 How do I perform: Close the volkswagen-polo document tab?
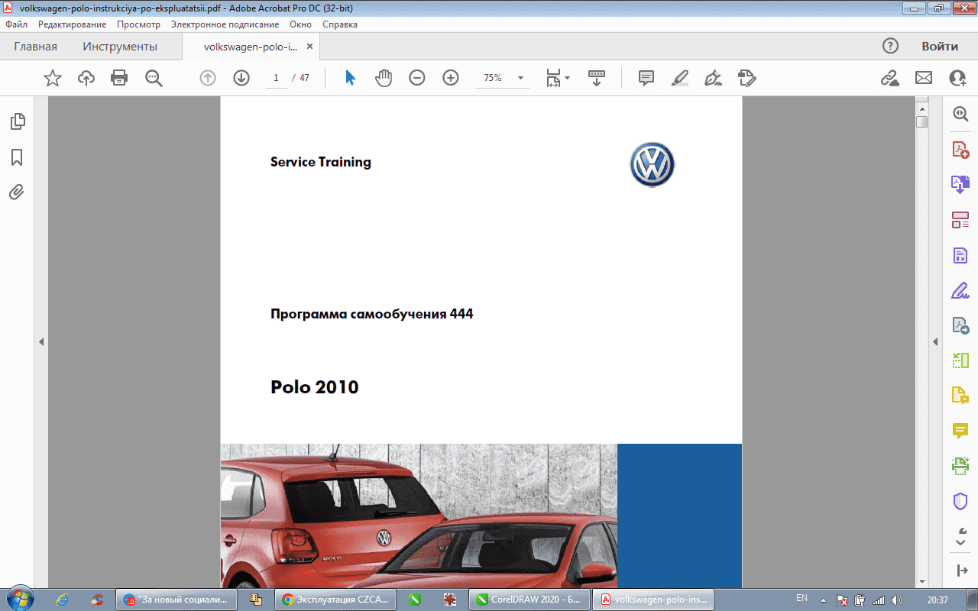tap(309, 47)
